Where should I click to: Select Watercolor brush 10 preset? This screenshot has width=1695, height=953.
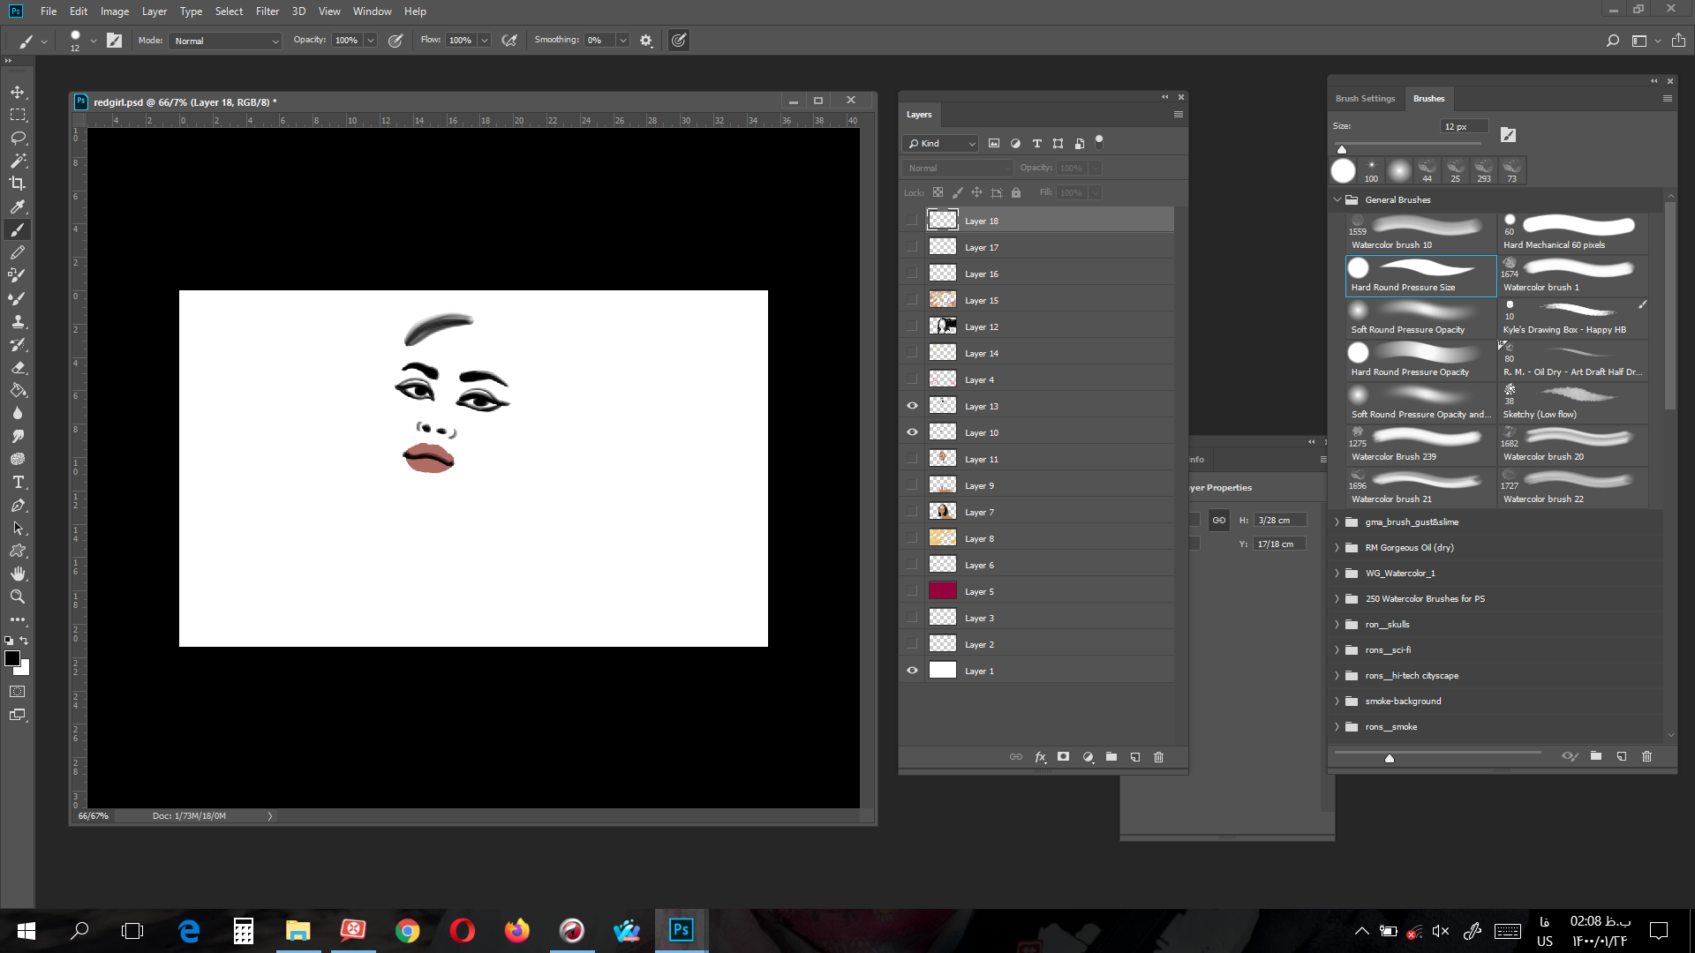(x=1420, y=233)
